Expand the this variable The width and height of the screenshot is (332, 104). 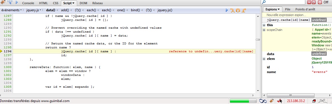[264, 25]
